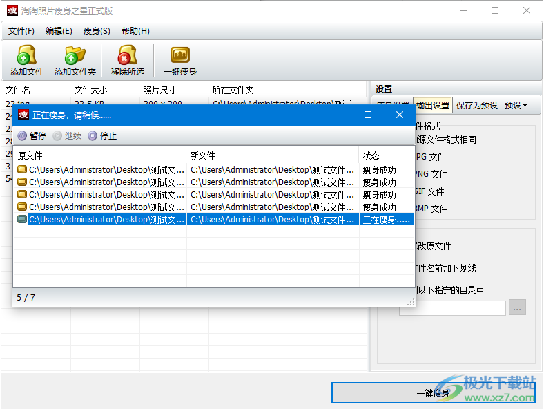Click the 所在文件夹 column header
544x409 pixels.
click(287, 90)
